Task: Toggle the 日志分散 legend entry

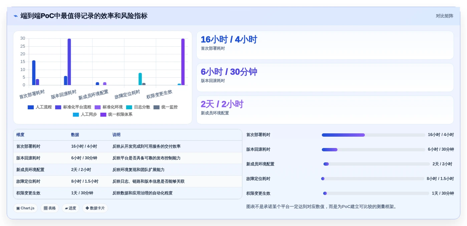Action: click(x=138, y=107)
